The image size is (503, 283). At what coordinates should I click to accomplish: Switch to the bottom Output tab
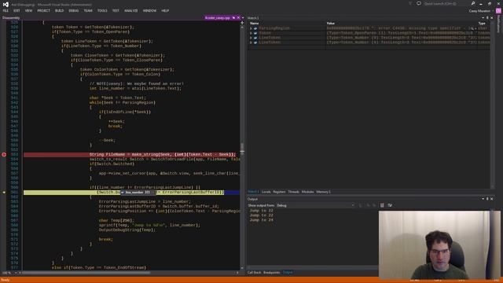coord(288,273)
